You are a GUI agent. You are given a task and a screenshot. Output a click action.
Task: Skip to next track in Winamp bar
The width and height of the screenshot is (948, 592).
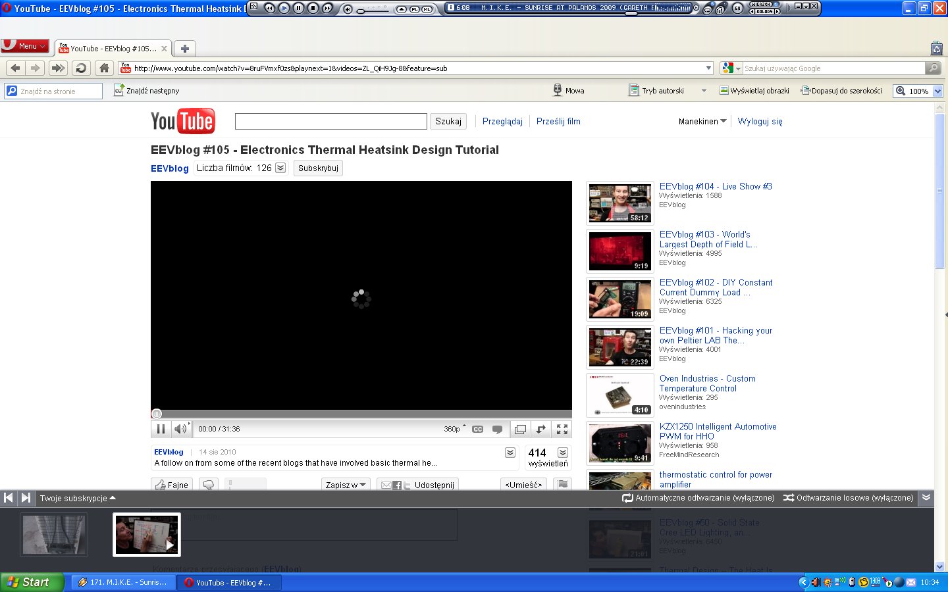[x=327, y=8]
